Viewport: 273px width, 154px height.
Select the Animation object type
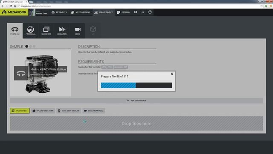pyautogui.click(x=62, y=31)
